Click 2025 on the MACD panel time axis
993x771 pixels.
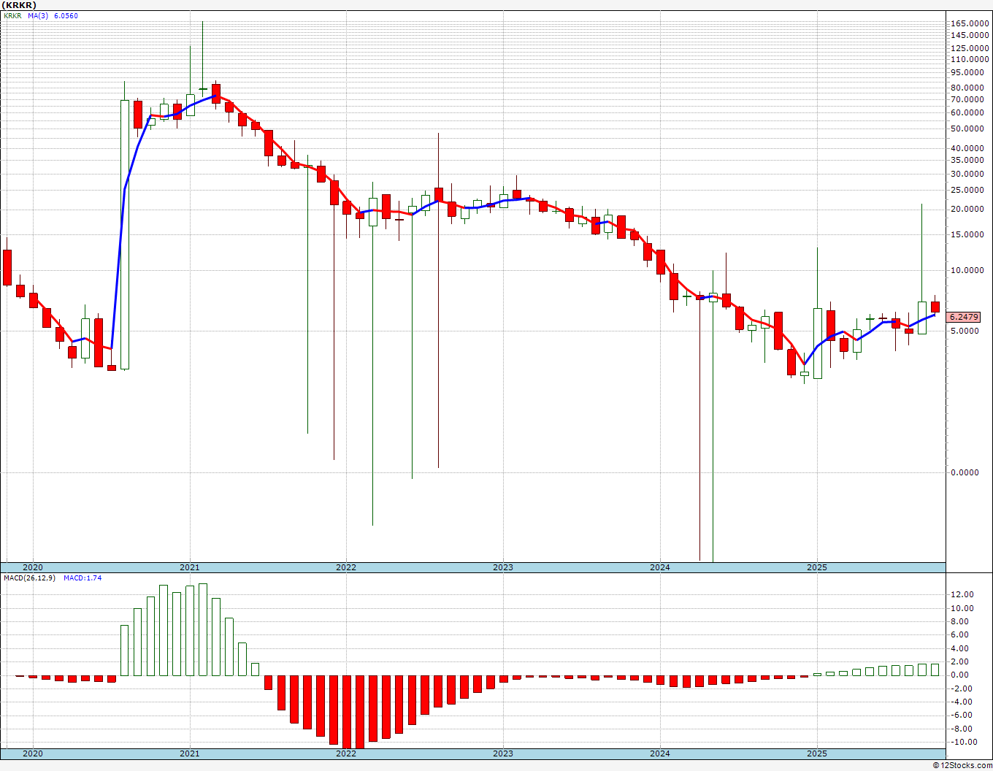[x=817, y=753]
